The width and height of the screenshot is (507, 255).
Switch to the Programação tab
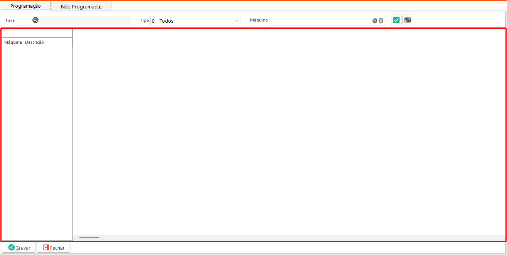[x=25, y=6]
